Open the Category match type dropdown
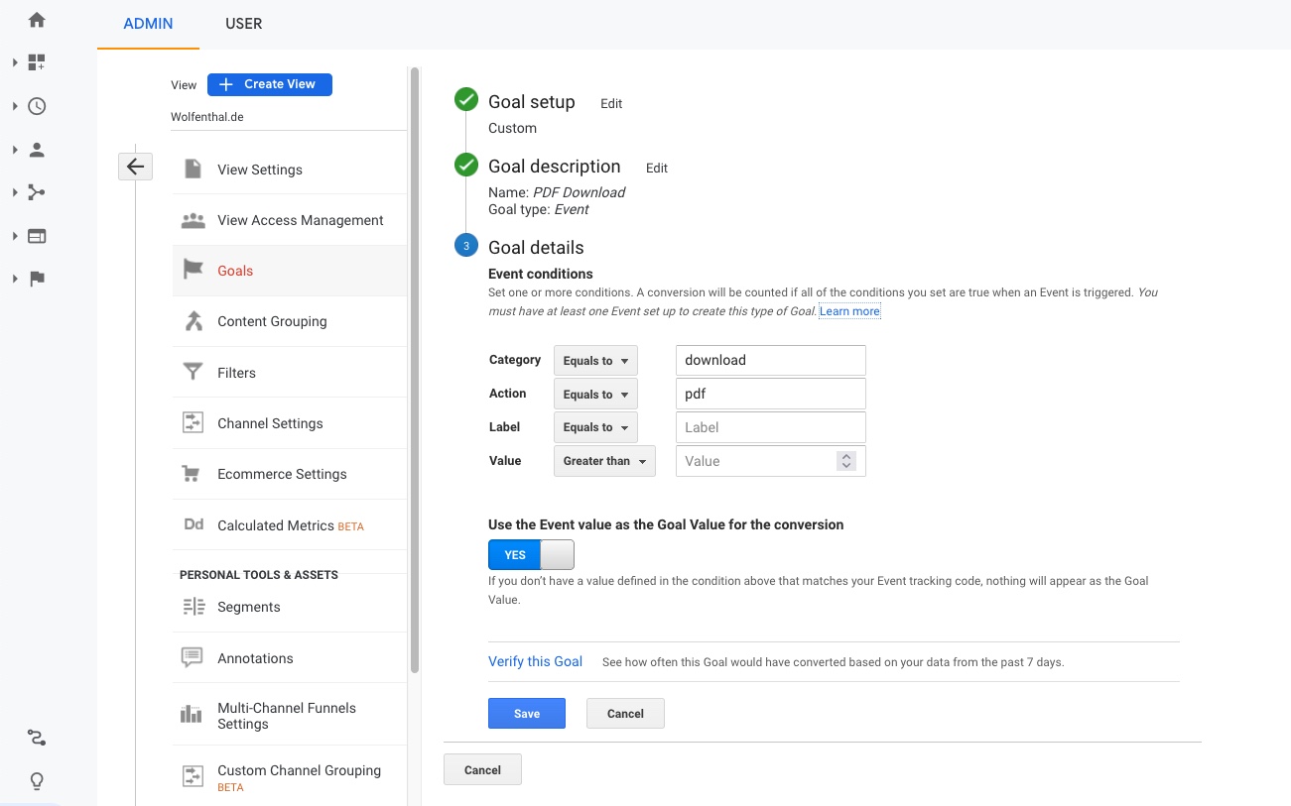The width and height of the screenshot is (1291, 806). (595, 361)
